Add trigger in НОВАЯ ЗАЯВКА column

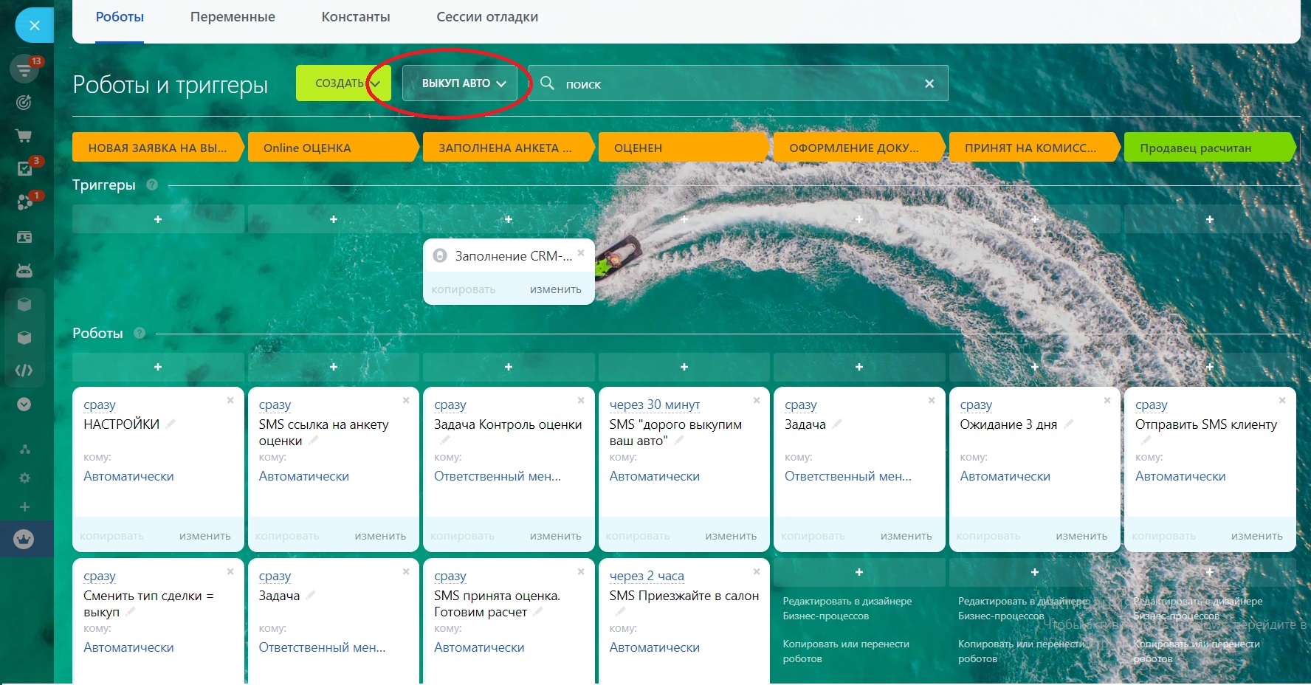158,219
